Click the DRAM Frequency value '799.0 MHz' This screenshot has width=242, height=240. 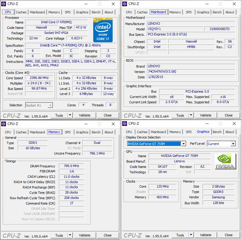71,166
